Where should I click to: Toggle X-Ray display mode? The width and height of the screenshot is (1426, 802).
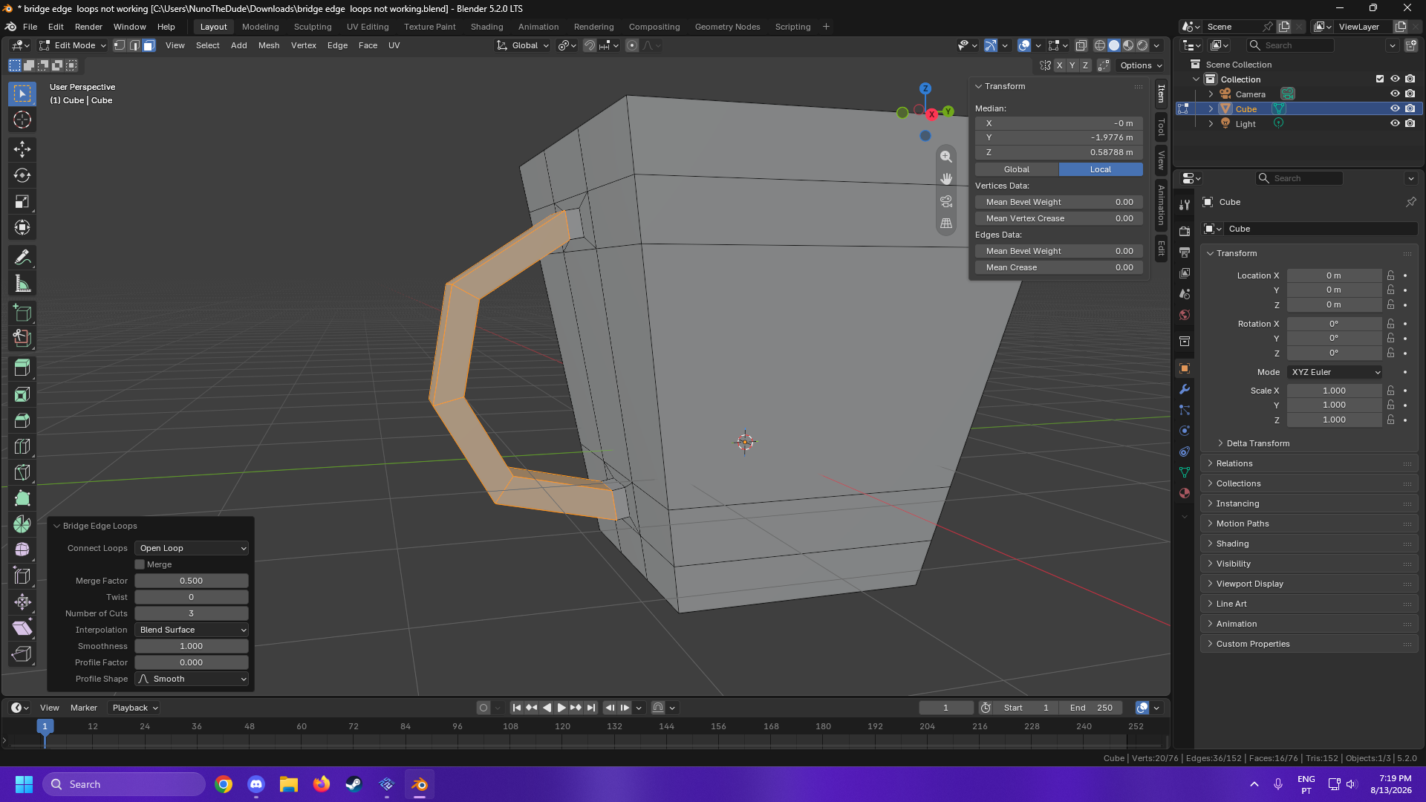click(x=1081, y=45)
